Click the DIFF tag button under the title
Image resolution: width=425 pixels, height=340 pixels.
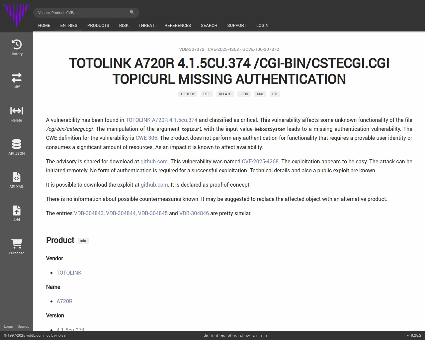tap(207, 94)
